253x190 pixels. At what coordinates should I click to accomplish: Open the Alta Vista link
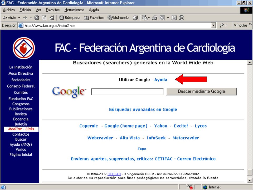point(130,138)
